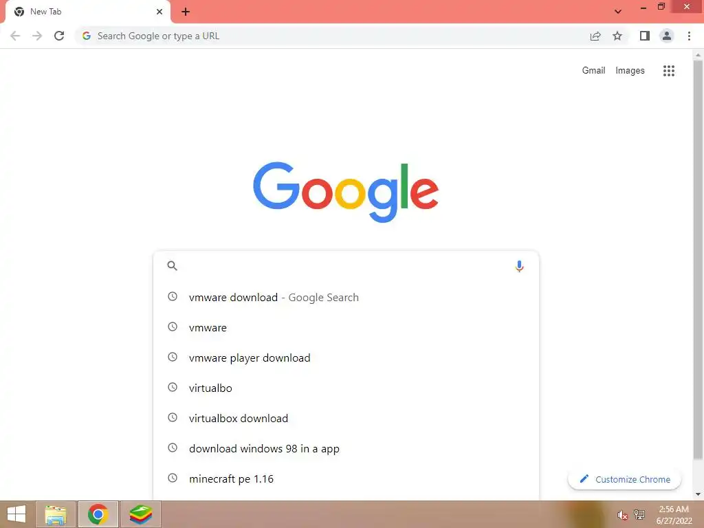Open Chrome three-dot menu
The image size is (704, 528).
pyautogui.click(x=689, y=36)
